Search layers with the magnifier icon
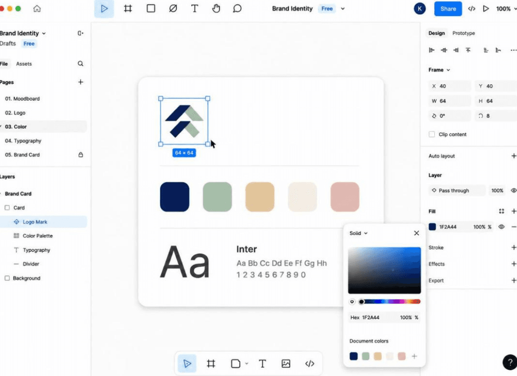Viewport: 517px width, 376px height. click(80, 63)
